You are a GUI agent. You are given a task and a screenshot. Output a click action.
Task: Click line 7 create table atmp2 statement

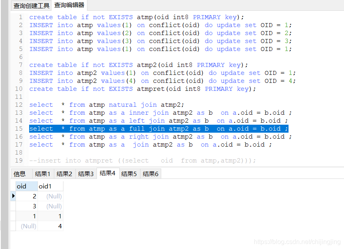(x=138, y=65)
